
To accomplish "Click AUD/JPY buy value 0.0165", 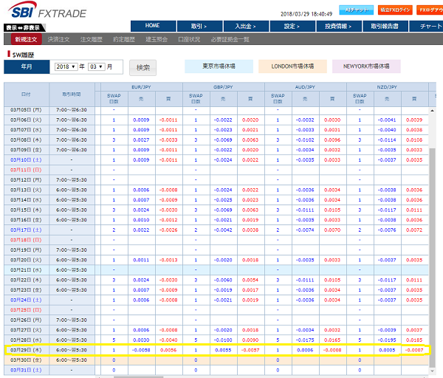I will click(332, 340).
